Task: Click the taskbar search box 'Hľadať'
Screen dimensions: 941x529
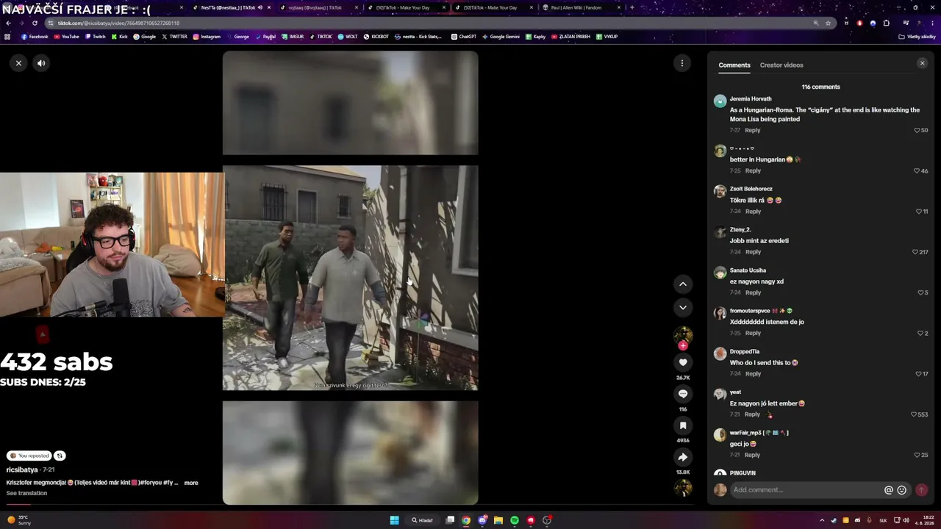Action: point(422,520)
